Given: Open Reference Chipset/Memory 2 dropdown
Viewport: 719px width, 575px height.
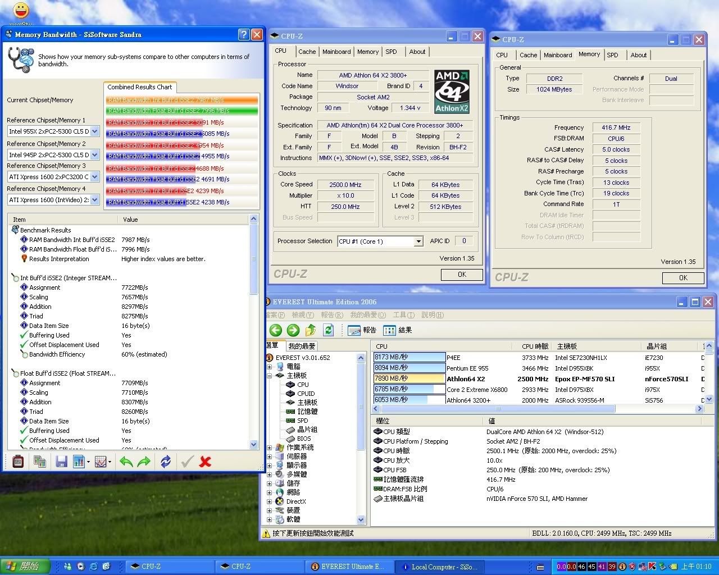Looking at the screenshot, I should [95, 154].
